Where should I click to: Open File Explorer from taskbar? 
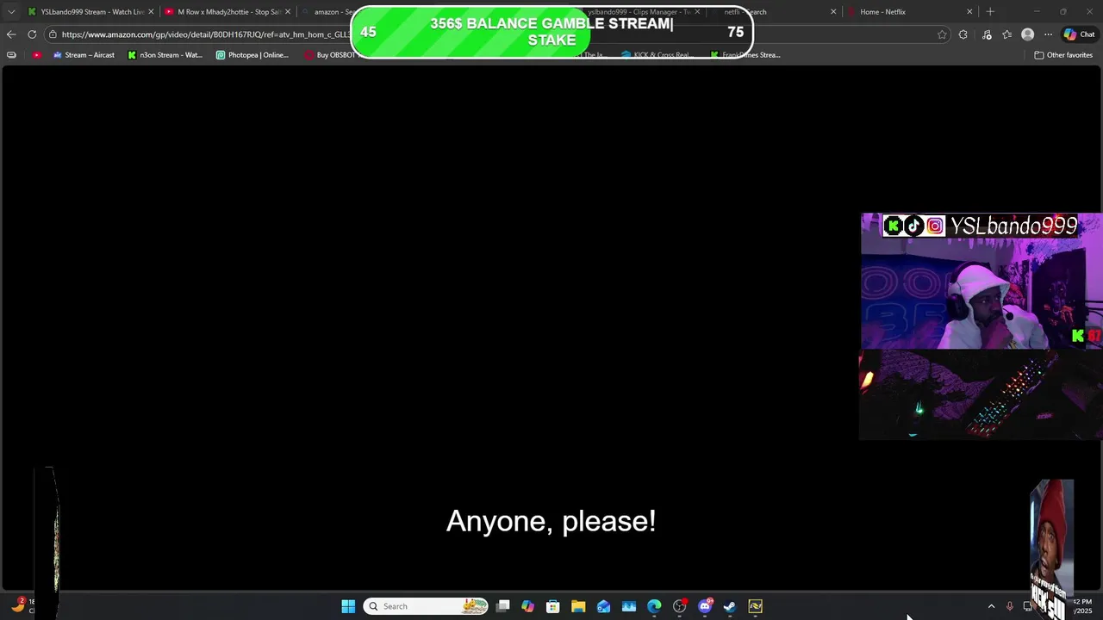click(x=578, y=606)
